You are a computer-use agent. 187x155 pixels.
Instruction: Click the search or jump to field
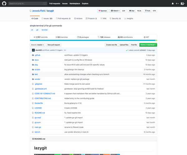click(x=28, y=3)
